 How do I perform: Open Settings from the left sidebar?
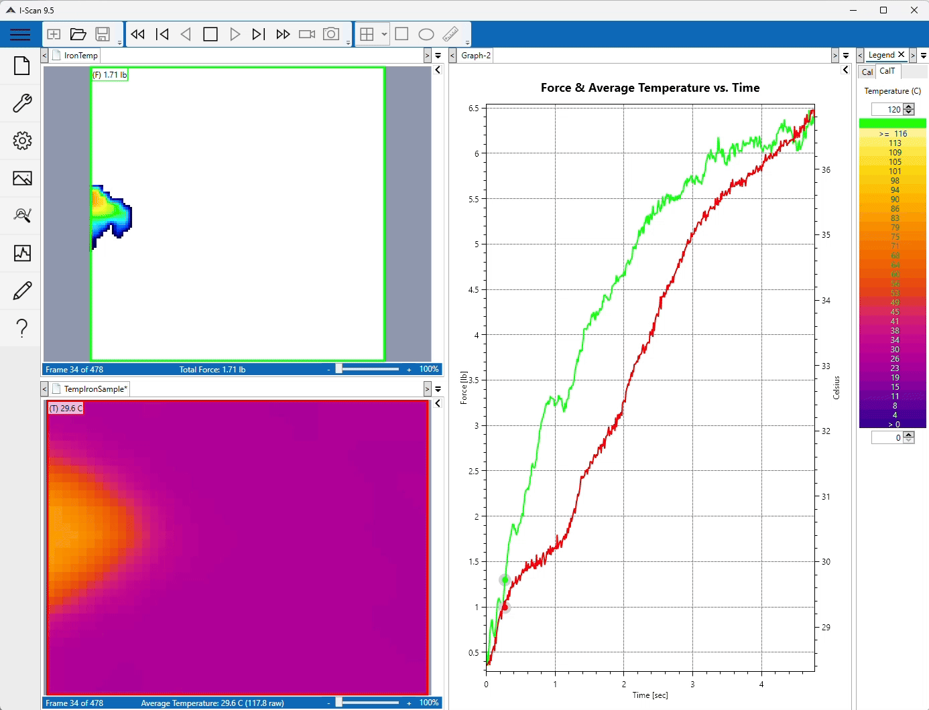(x=22, y=141)
